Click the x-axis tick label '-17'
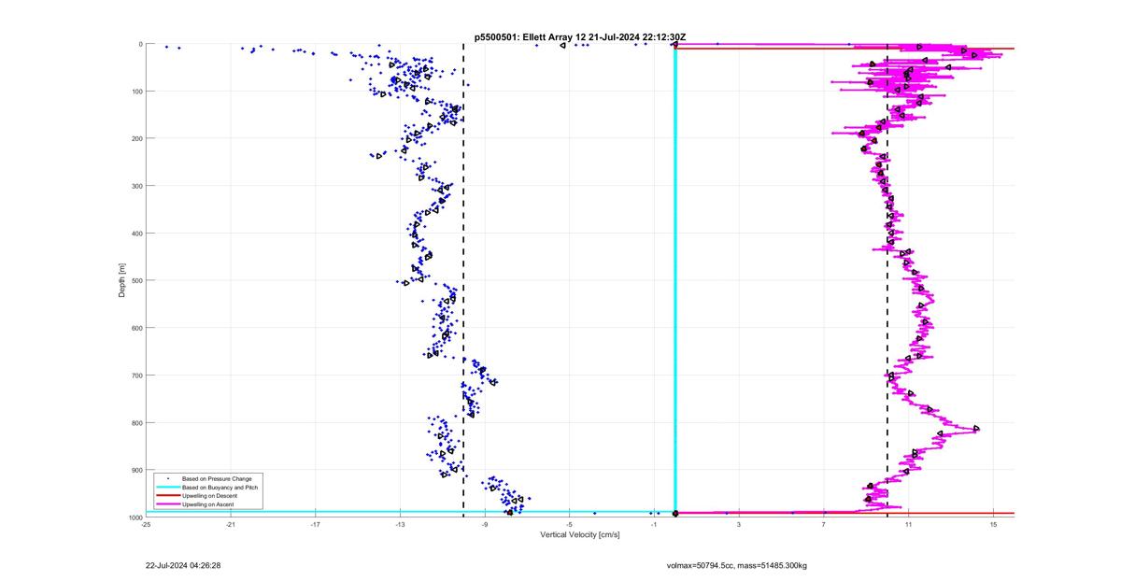Screen dimensions: 1121x581 point(316,525)
